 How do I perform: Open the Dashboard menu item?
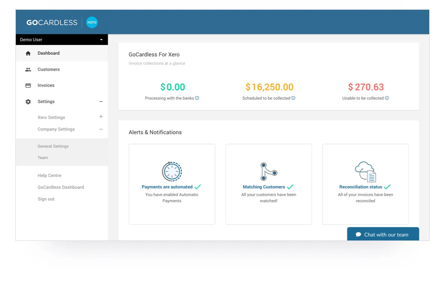tap(62, 53)
